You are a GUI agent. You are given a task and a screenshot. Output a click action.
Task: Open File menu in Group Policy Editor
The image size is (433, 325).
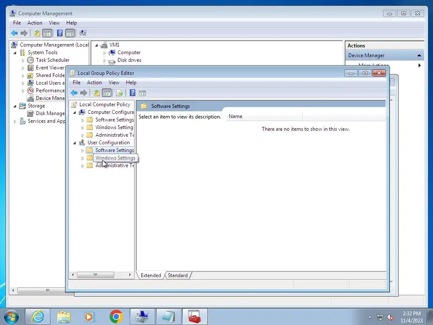point(77,83)
